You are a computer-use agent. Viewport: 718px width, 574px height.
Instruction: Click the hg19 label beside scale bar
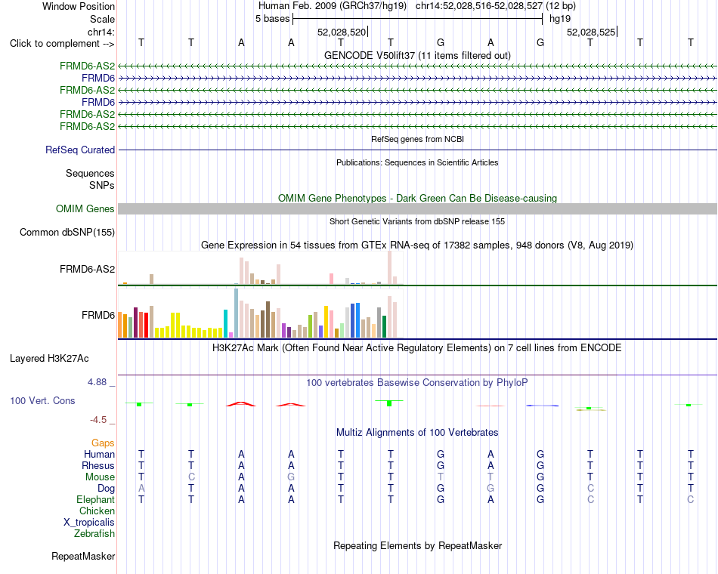pyautogui.click(x=560, y=19)
